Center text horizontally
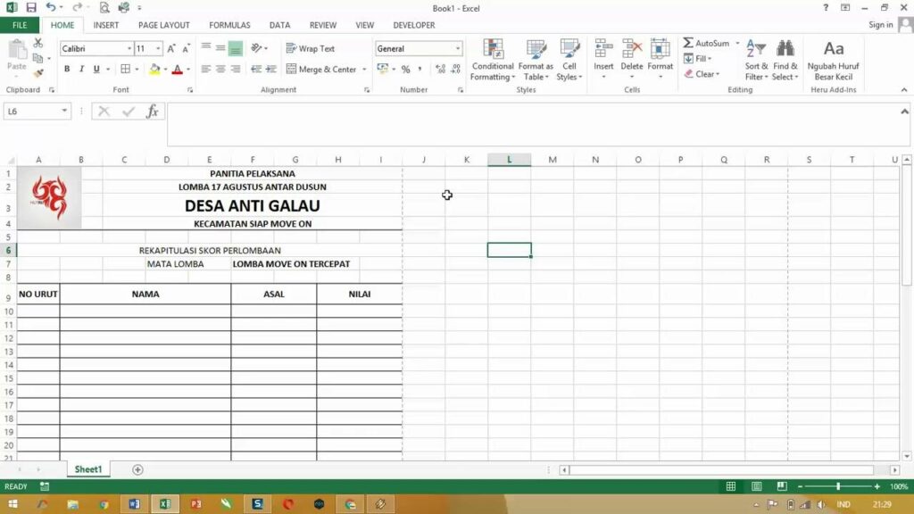Image resolution: width=914 pixels, height=514 pixels. (x=220, y=69)
